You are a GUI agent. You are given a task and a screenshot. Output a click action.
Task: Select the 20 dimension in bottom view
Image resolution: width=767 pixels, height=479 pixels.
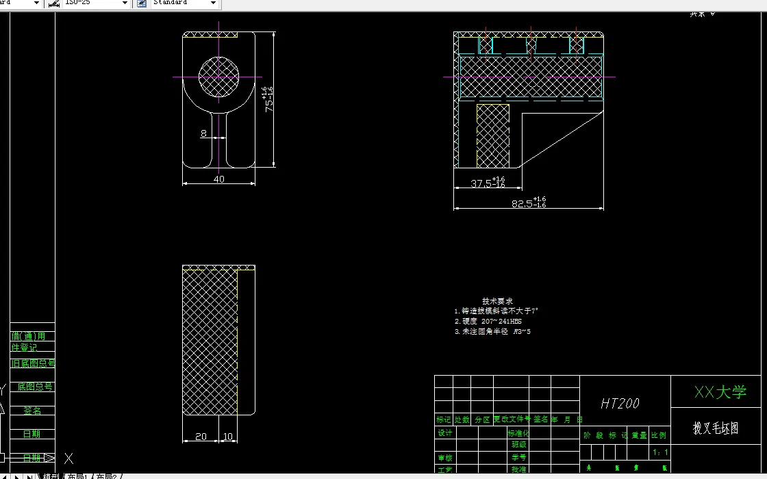pos(201,437)
